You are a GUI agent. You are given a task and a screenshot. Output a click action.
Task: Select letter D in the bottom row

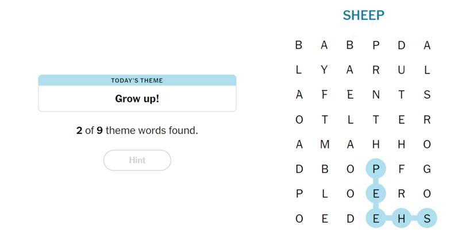pos(350,219)
